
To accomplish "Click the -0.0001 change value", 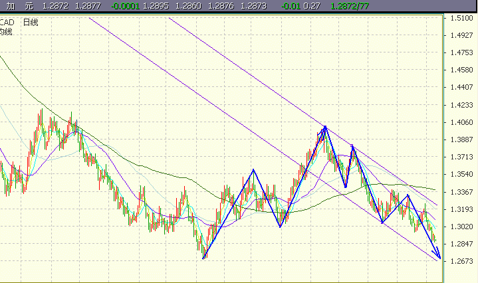I will [125, 6].
